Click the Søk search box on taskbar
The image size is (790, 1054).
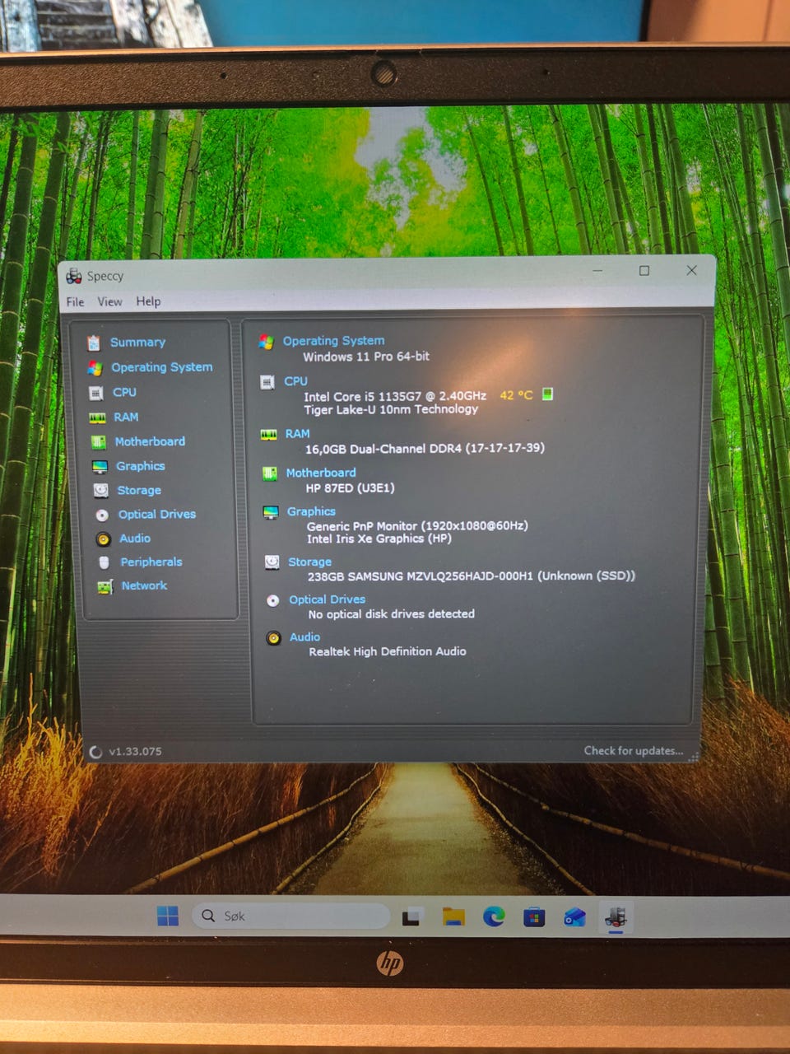290,916
